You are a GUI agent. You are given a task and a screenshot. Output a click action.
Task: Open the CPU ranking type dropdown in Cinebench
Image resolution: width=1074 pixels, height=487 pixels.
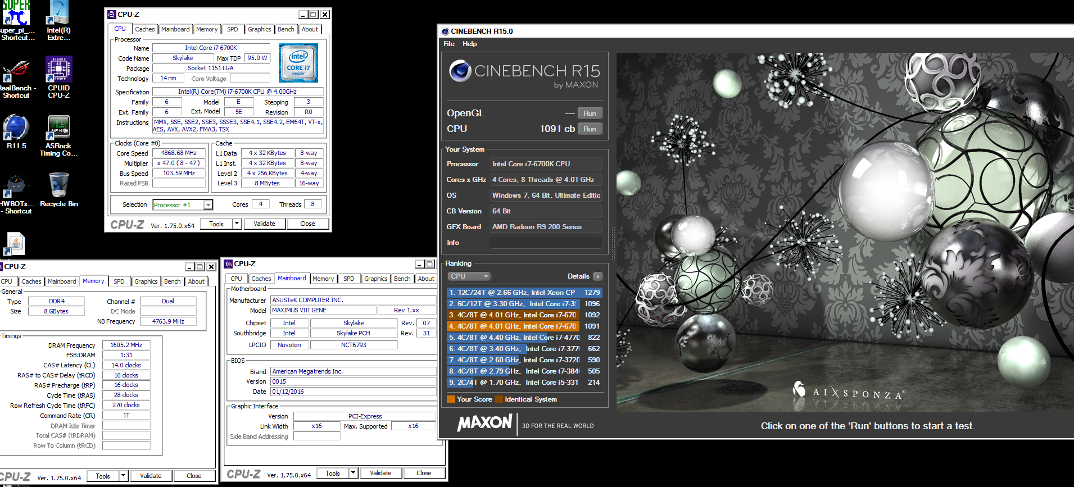point(469,276)
